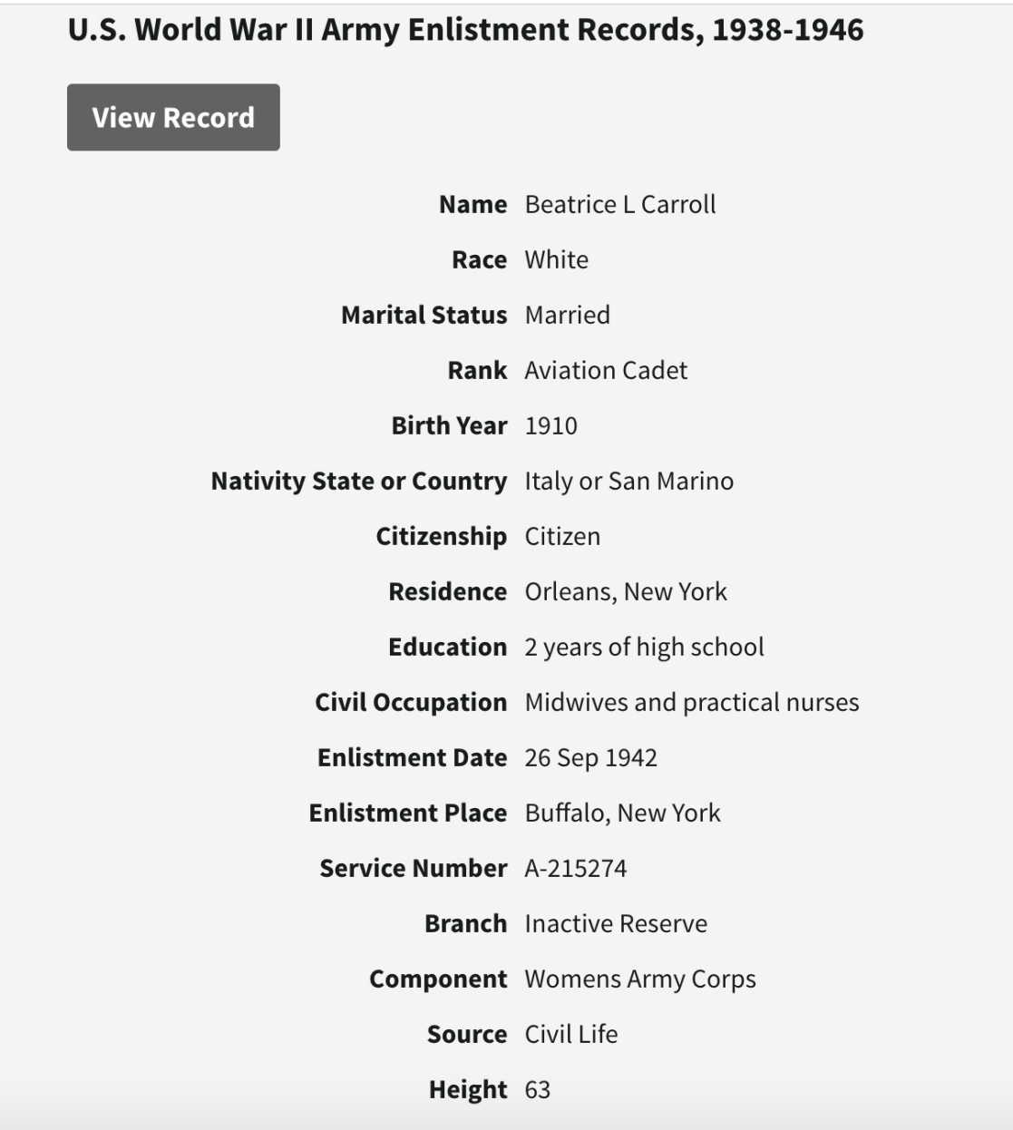Click the Race value White
The image size is (1013, 1130).
pyautogui.click(x=557, y=260)
